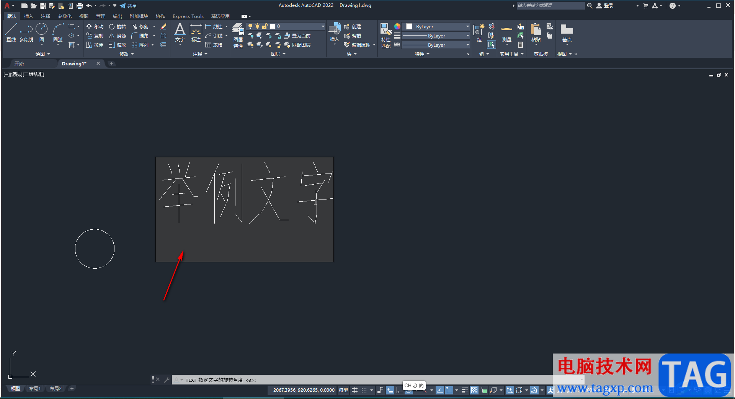Insert a Table (表格)
The height and width of the screenshot is (399, 735).
(214, 45)
